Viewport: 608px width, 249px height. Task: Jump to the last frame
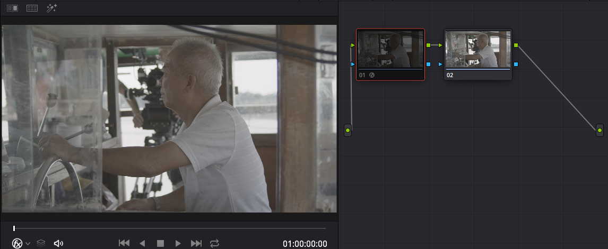pyautogui.click(x=196, y=243)
